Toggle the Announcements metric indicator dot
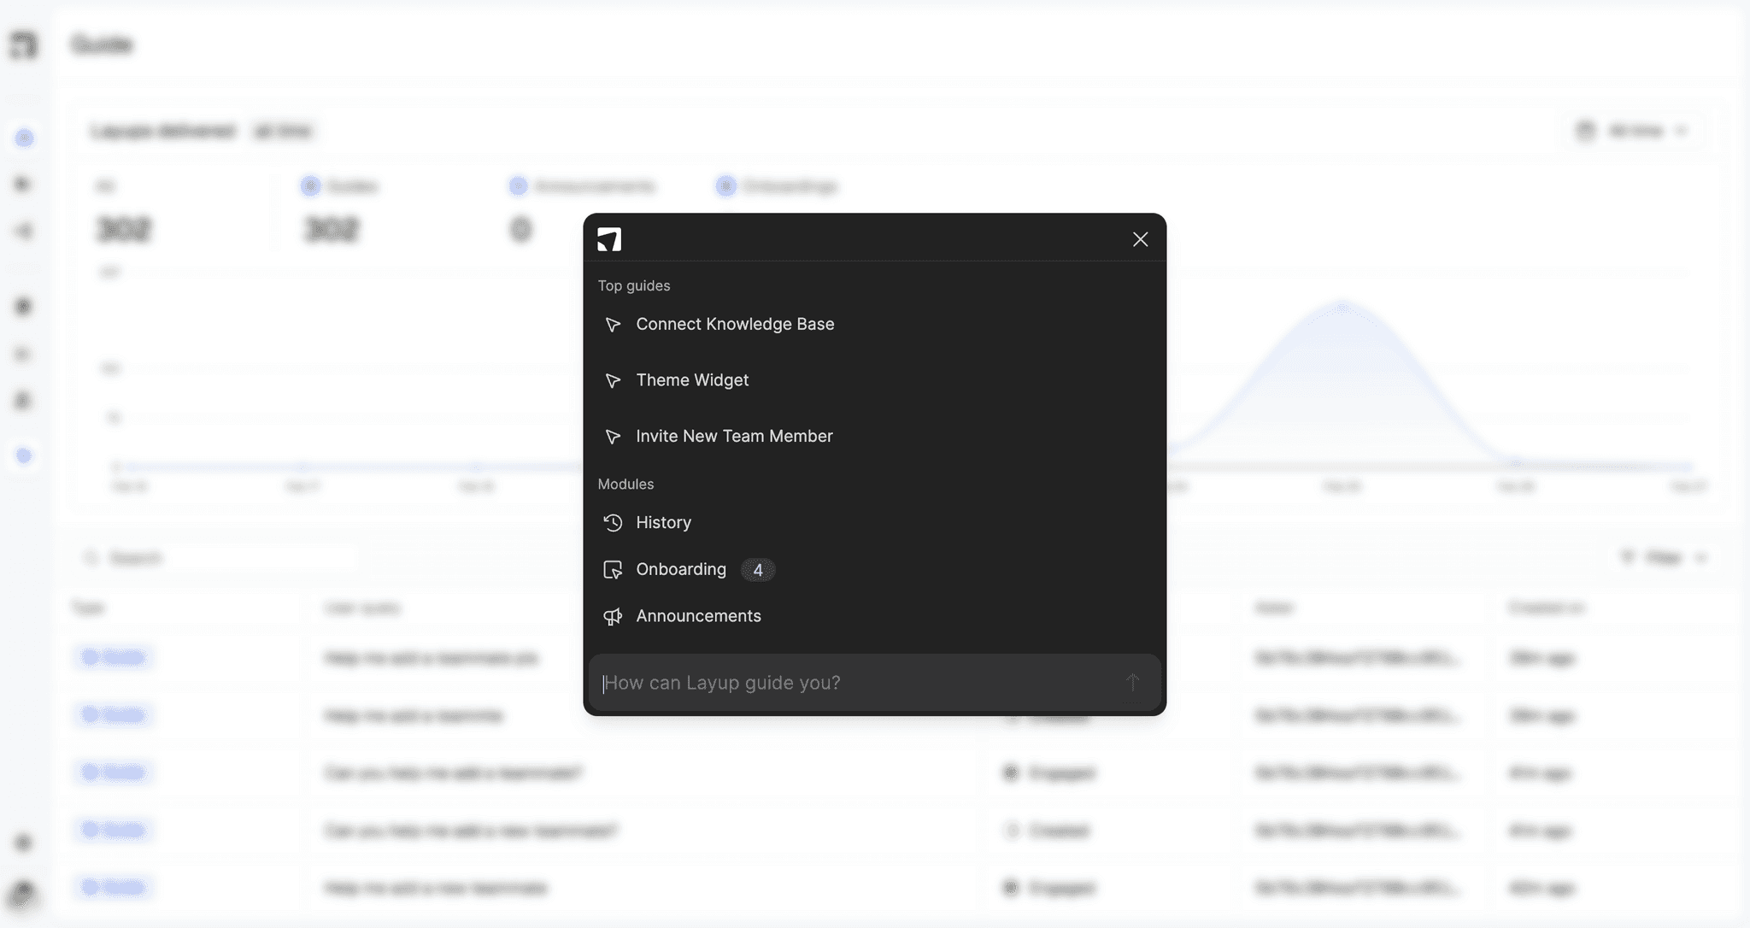Image resolution: width=1750 pixels, height=928 pixels. [519, 185]
